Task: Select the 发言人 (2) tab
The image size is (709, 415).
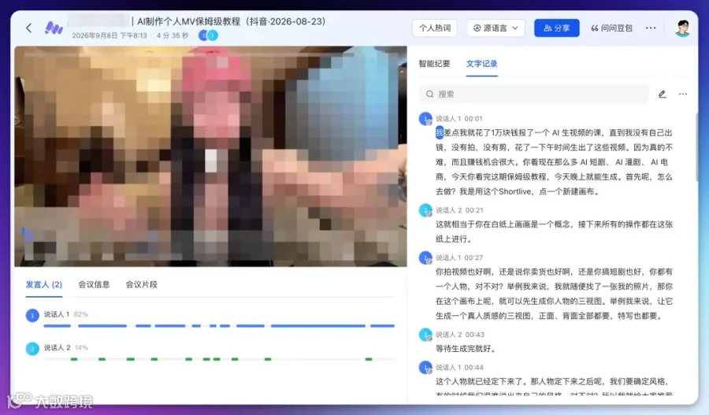Action: (x=44, y=285)
